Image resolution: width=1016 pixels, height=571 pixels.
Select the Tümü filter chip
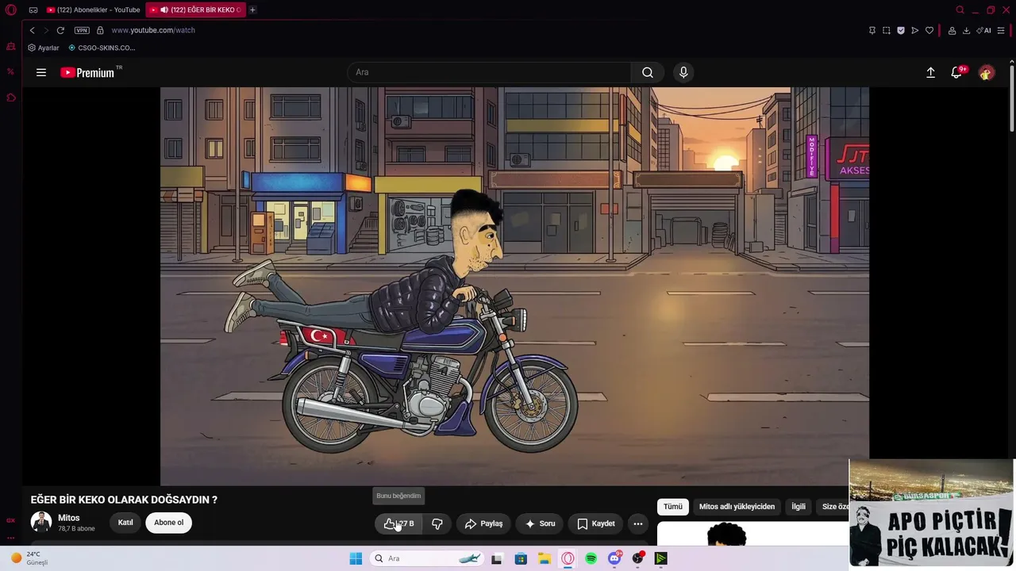click(x=673, y=507)
